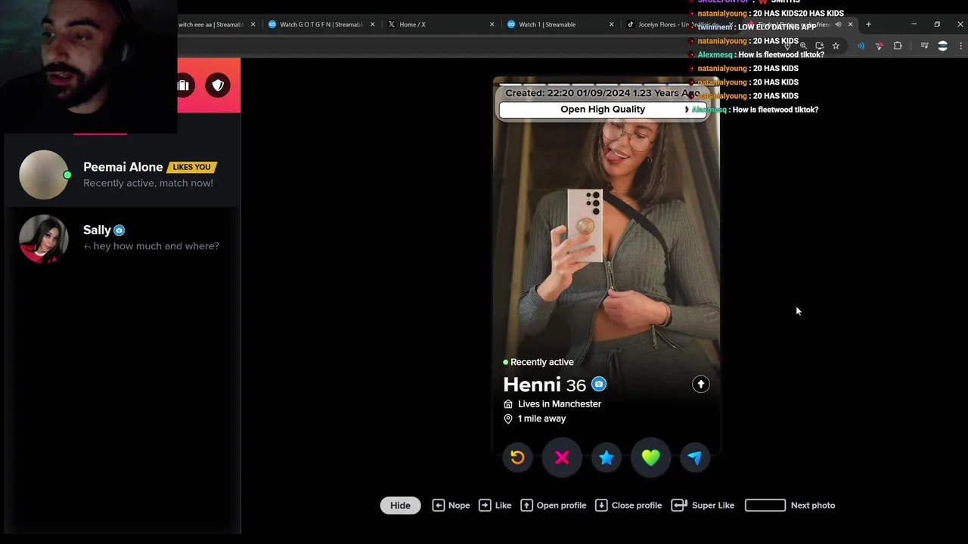The image size is (968, 544).
Task: Click the LIKES YOU gold badge
Action: click(x=191, y=167)
